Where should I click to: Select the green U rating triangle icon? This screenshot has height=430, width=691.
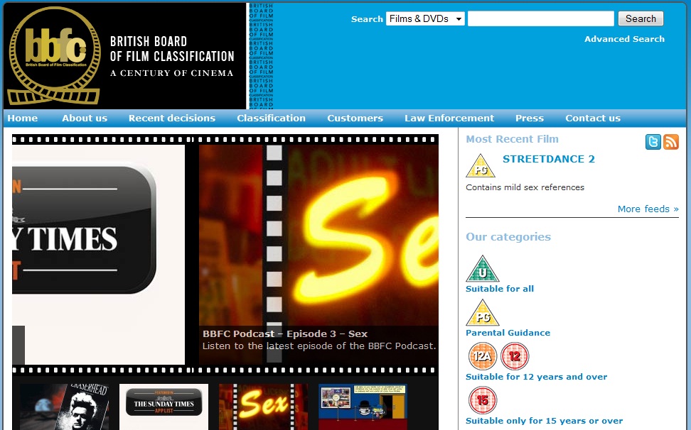coord(482,269)
